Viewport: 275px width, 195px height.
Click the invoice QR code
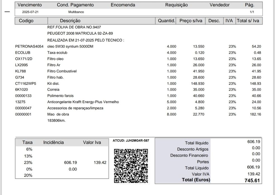tap(131, 166)
